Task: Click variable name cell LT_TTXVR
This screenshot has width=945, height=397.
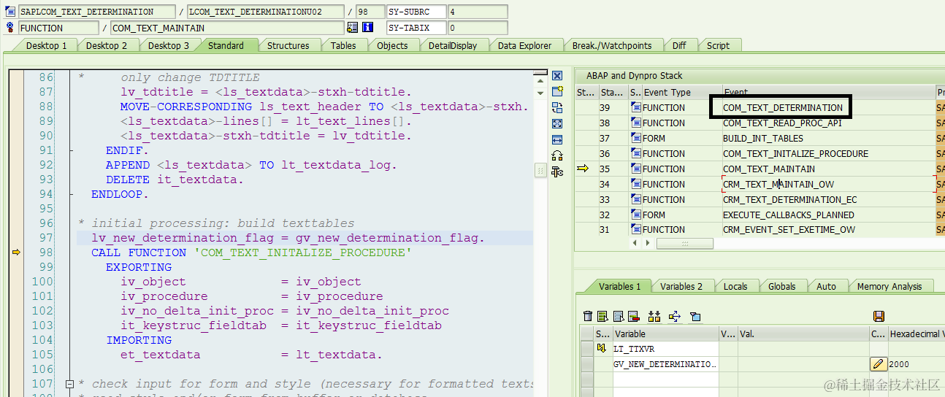Action: pos(665,349)
